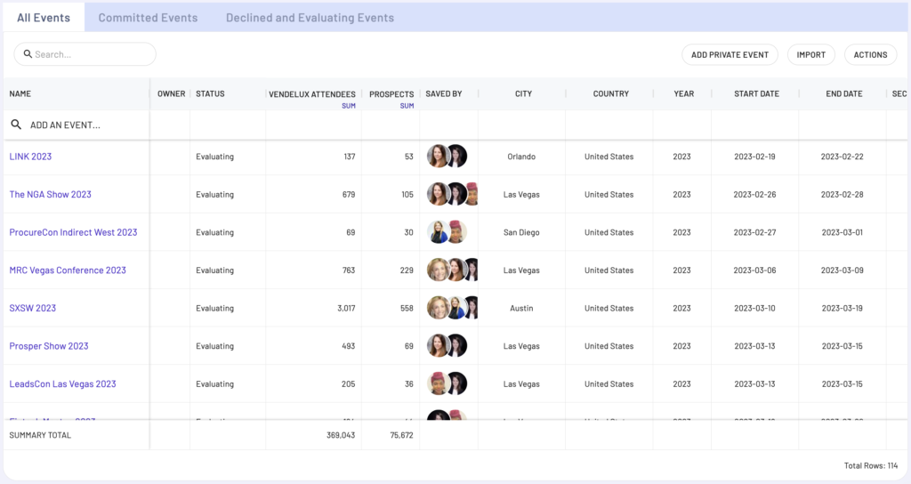Click the avatars in the NGA Show row
The image size is (911, 484).
tap(452, 194)
